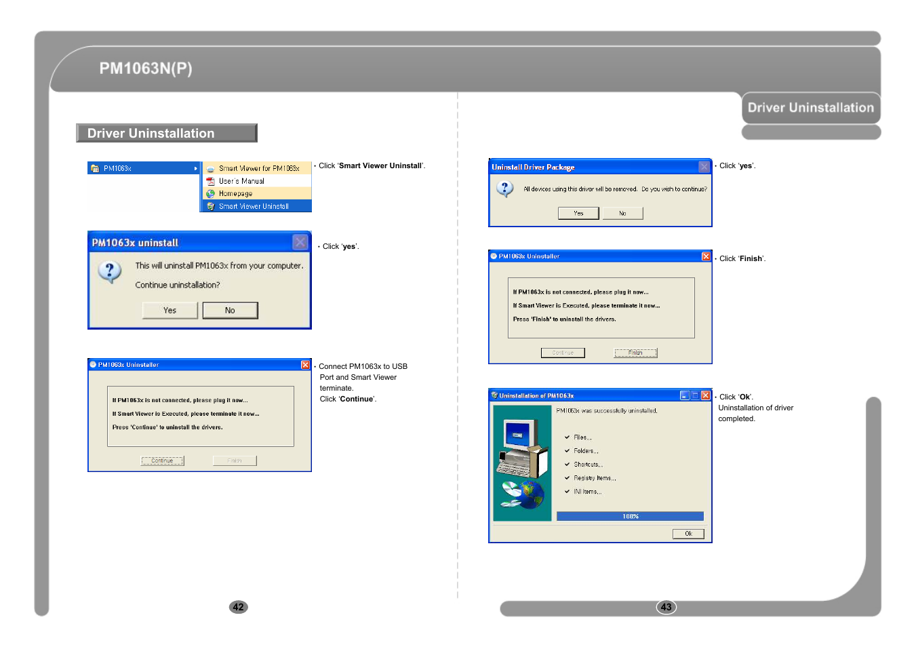Click the Files... checkmark item
This screenshot has width=916, height=647.
click(578, 437)
